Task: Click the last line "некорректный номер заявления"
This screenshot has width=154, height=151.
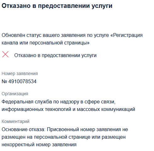Action: [39, 145]
